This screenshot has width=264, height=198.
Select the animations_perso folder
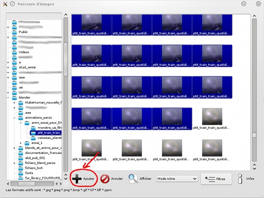[x=38, y=117]
